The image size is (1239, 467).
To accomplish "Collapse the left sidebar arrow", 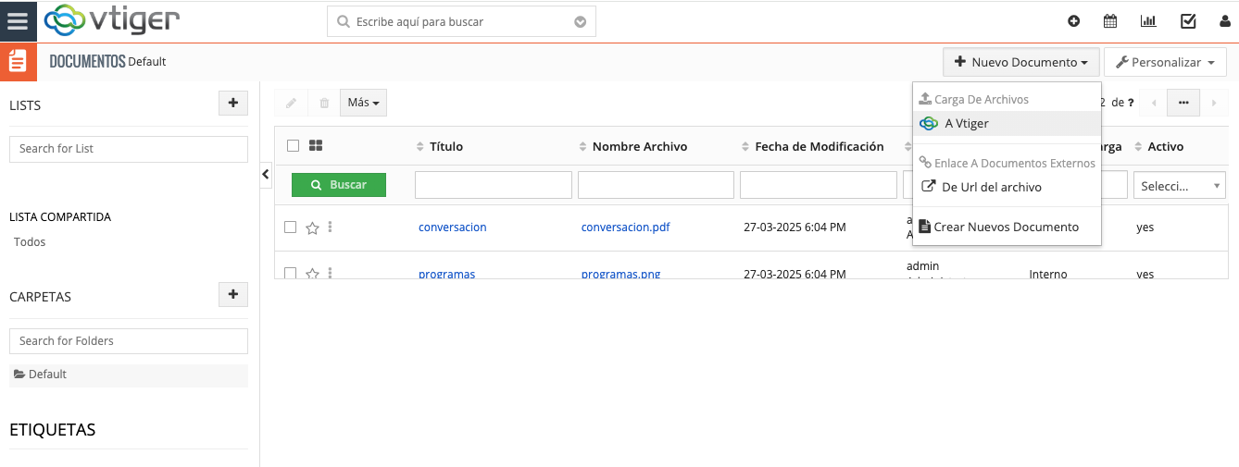I will [x=266, y=174].
